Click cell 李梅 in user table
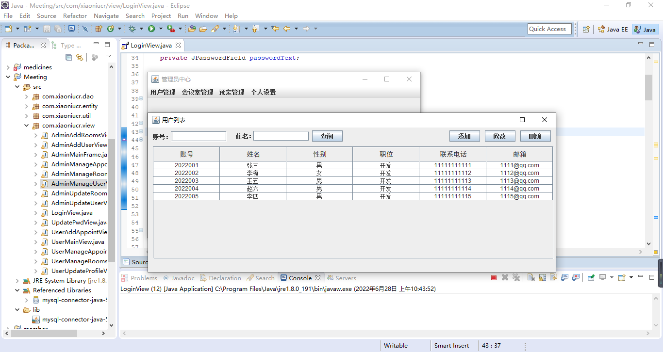The width and height of the screenshot is (663, 352). pos(252,173)
